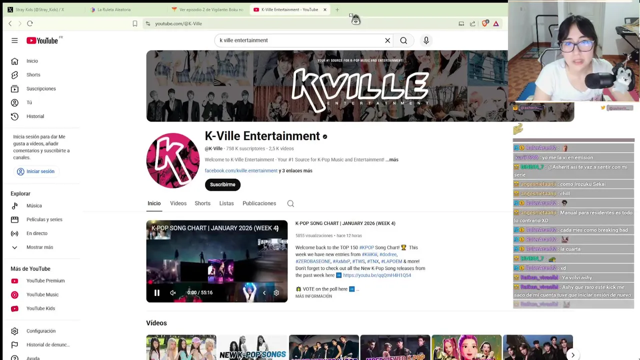Switch to La Ruleta Aleatoria tab
This screenshot has height=360, width=640.
[x=114, y=9]
